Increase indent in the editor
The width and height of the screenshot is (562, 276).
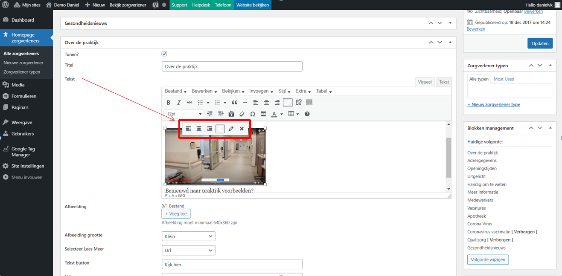[221, 114]
